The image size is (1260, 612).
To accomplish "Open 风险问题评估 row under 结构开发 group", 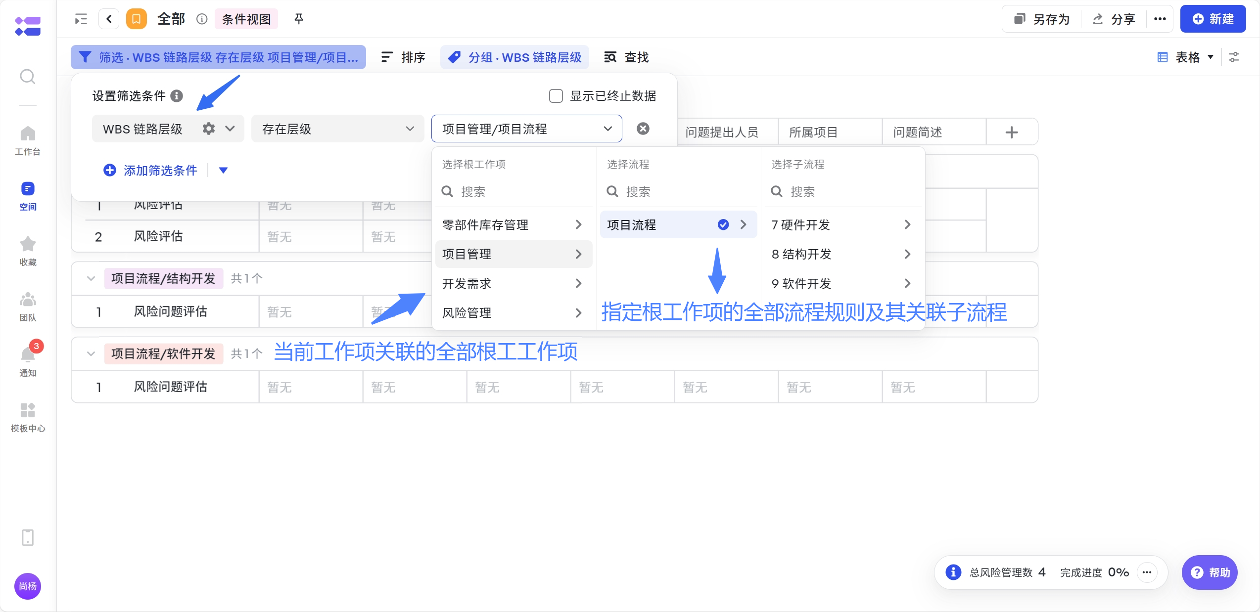I will (x=171, y=311).
